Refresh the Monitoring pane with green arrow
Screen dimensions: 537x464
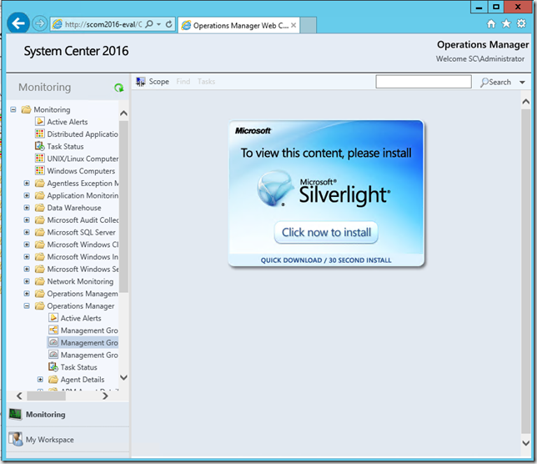point(119,88)
